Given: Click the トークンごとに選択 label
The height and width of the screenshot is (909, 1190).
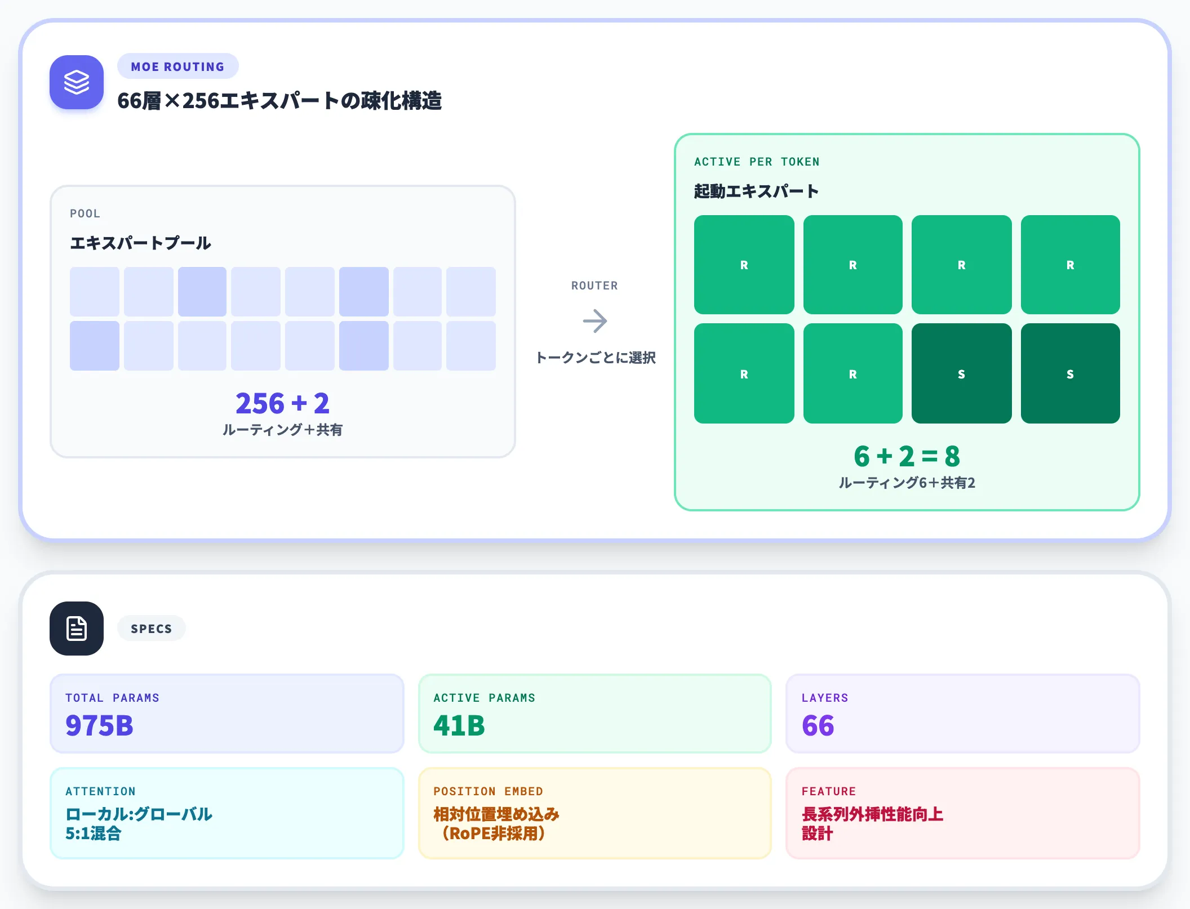Looking at the screenshot, I should click(x=595, y=358).
